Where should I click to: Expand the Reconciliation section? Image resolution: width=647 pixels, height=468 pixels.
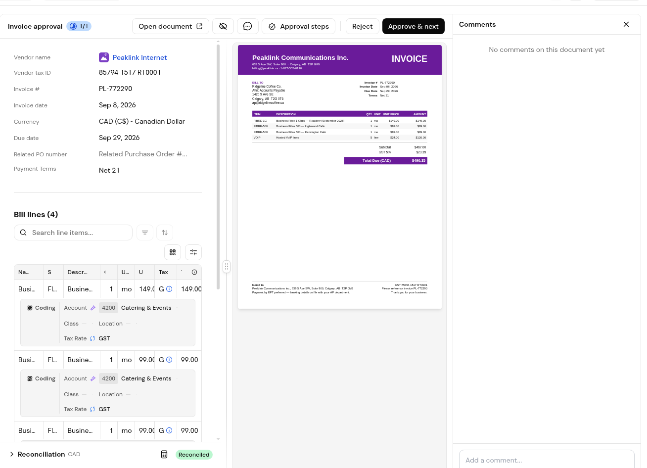[x=12, y=454]
